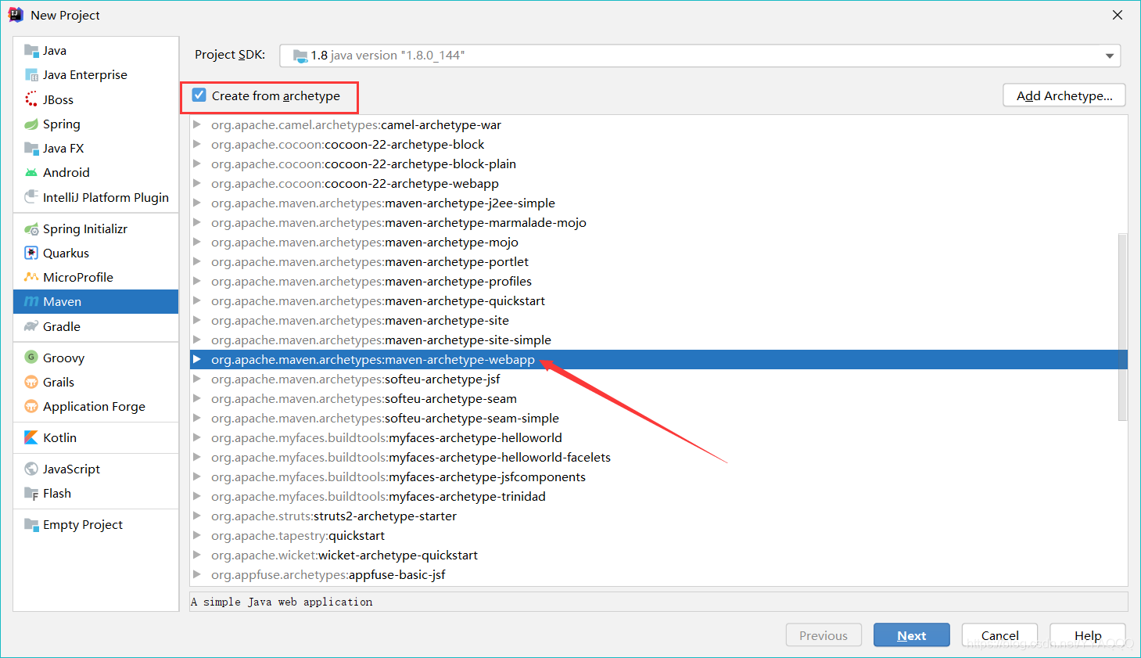Image resolution: width=1141 pixels, height=658 pixels.
Task: Select the Application Forge icon
Action: pyautogui.click(x=31, y=406)
